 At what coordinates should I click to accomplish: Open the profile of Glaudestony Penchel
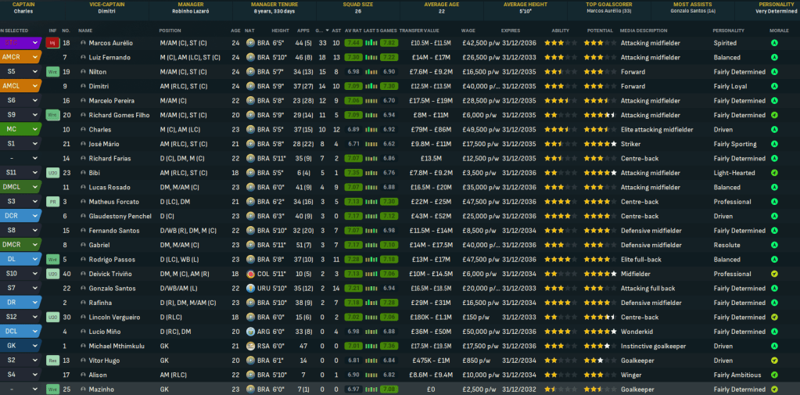click(120, 216)
